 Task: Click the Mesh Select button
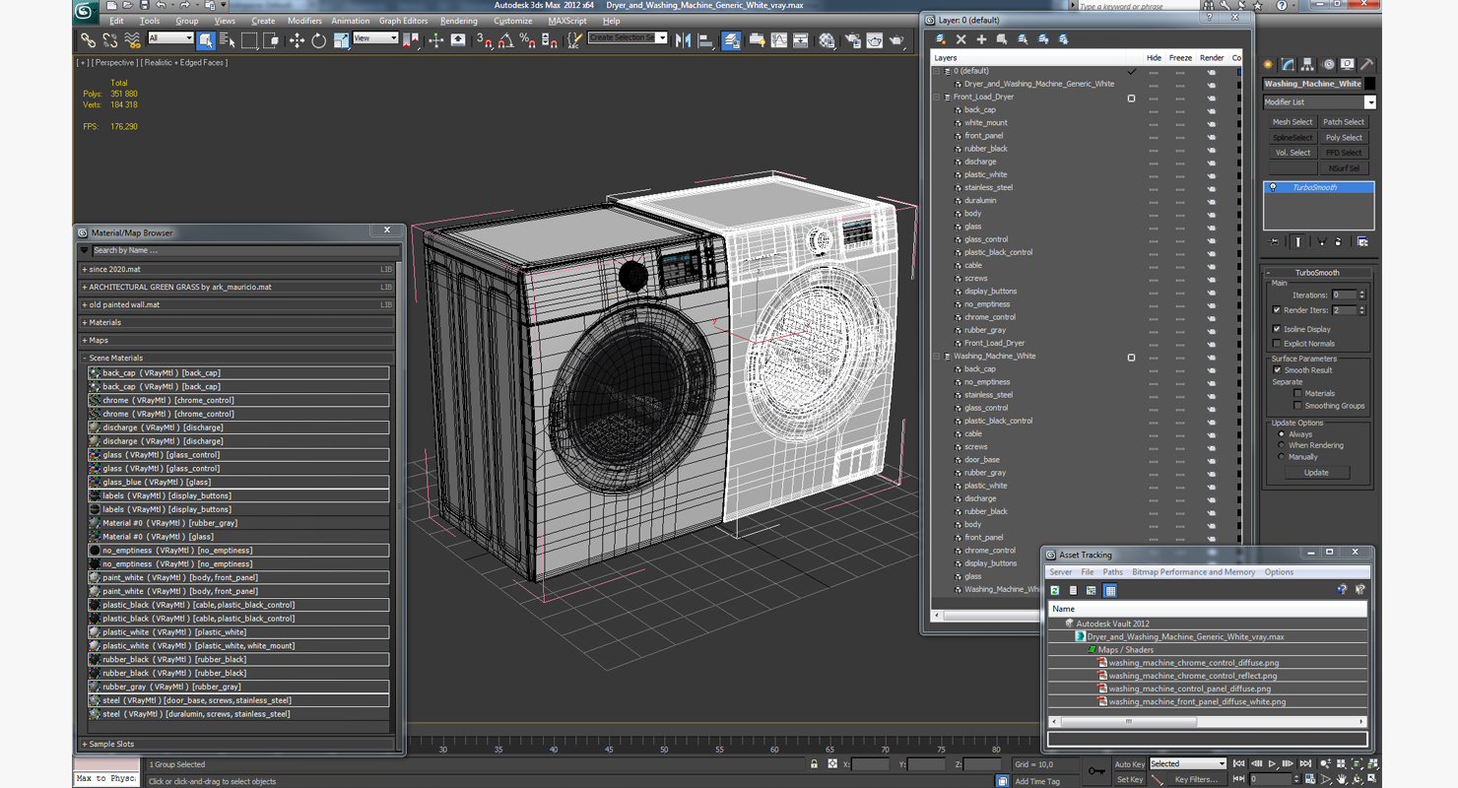tap(1292, 122)
